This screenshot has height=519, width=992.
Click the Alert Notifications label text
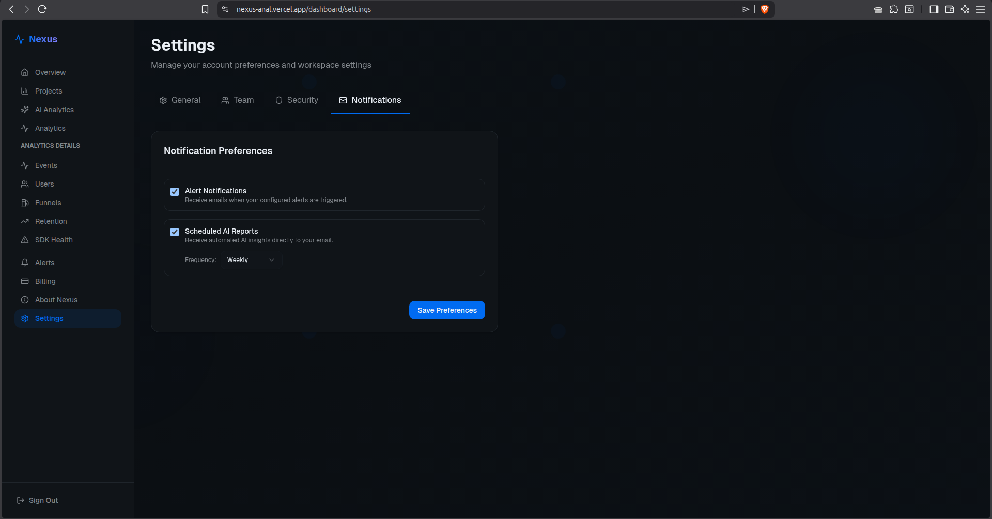[215, 191]
